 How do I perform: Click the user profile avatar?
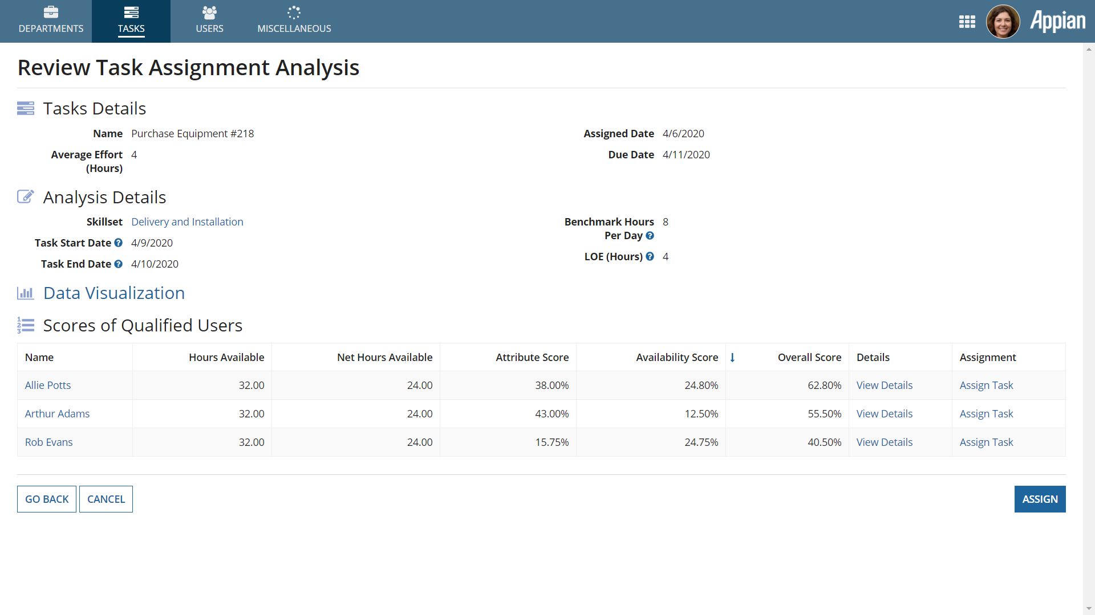coord(1003,22)
